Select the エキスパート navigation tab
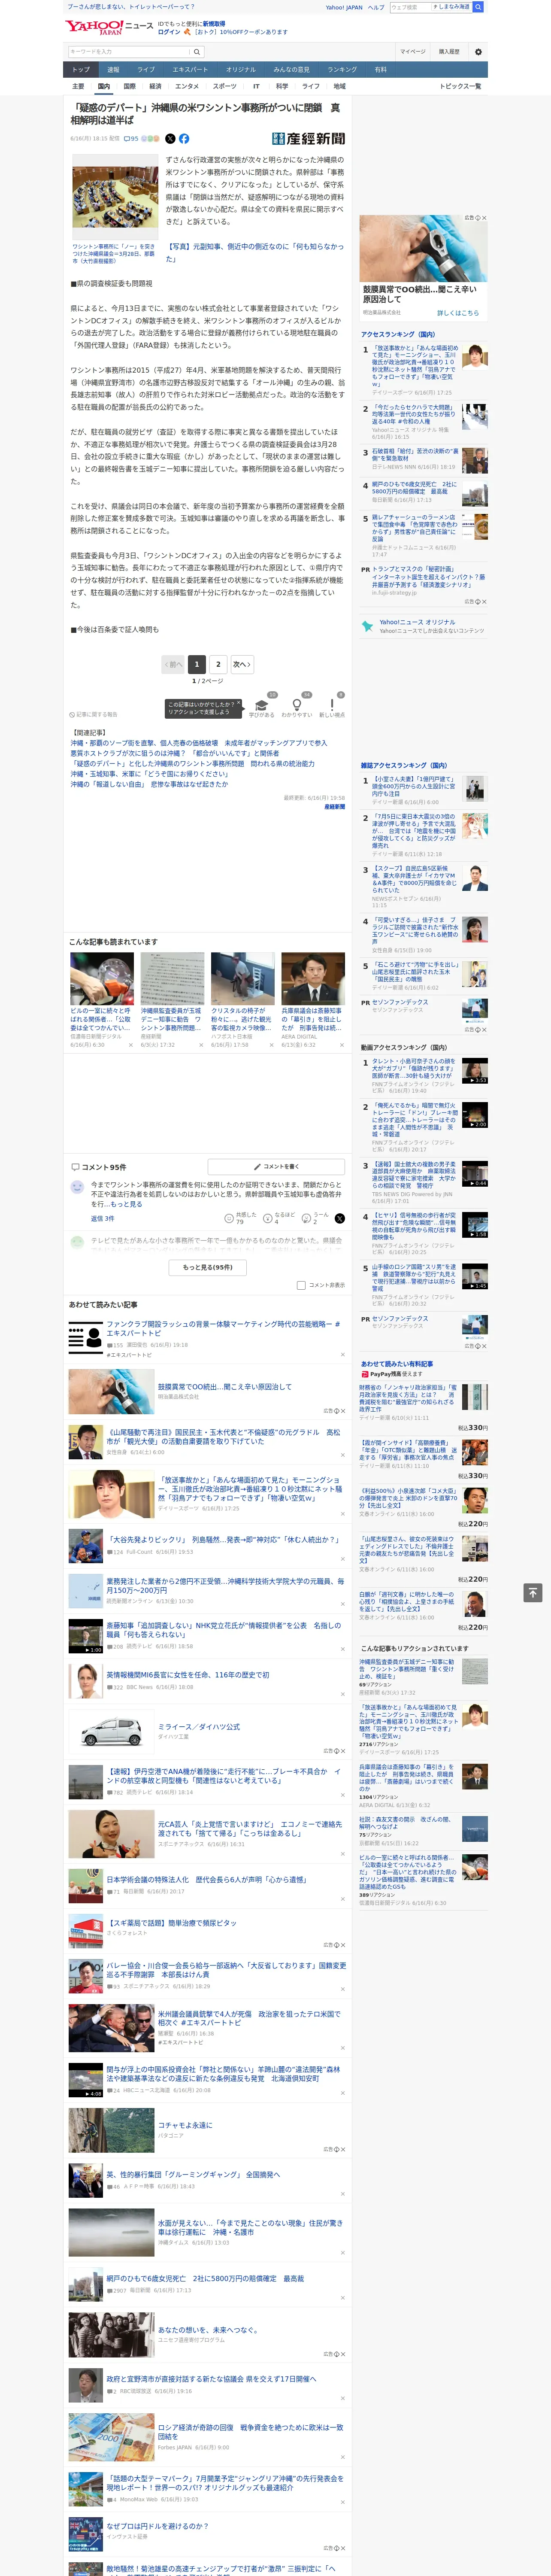This screenshot has width=551, height=2576. click(x=190, y=70)
